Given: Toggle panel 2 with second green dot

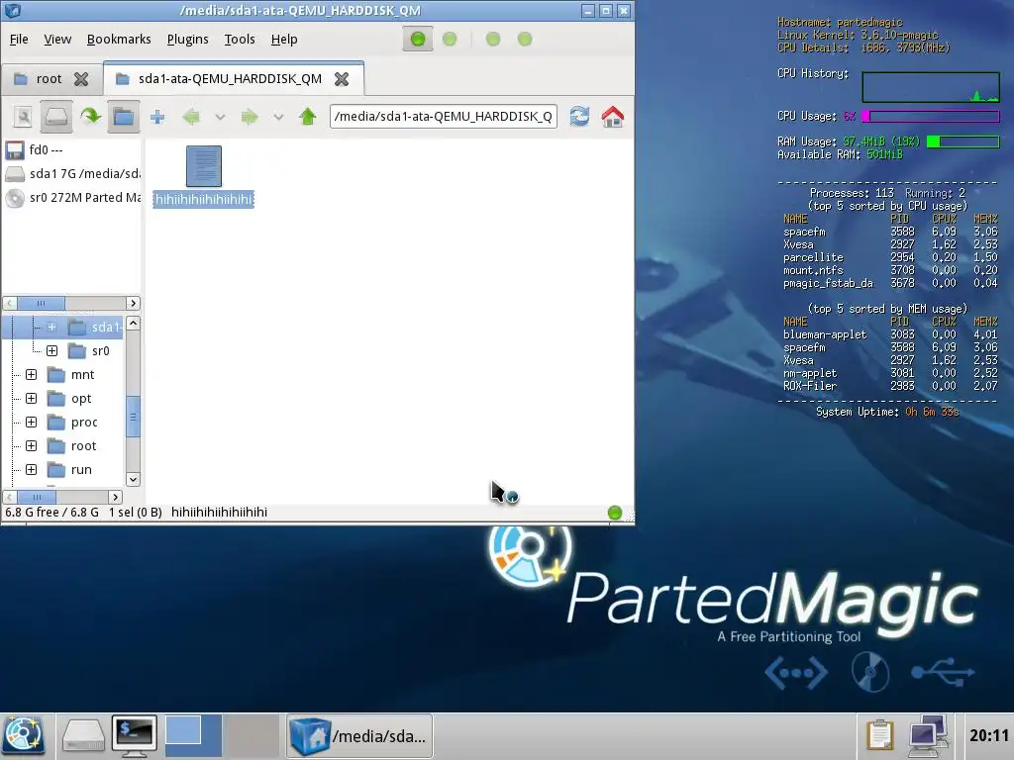Looking at the screenshot, I should 450,40.
